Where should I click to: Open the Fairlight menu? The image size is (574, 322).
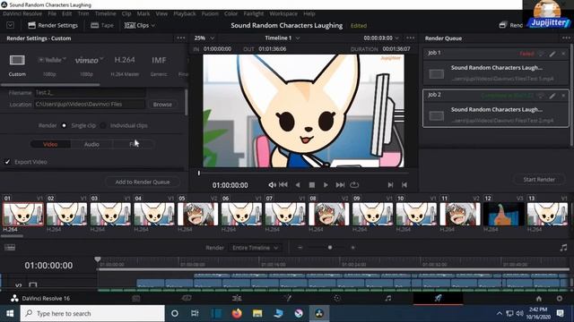coord(253,13)
